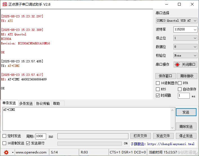Click the 周期 input field showing 1000
The height and width of the screenshot is (156, 199).
tap(41, 136)
